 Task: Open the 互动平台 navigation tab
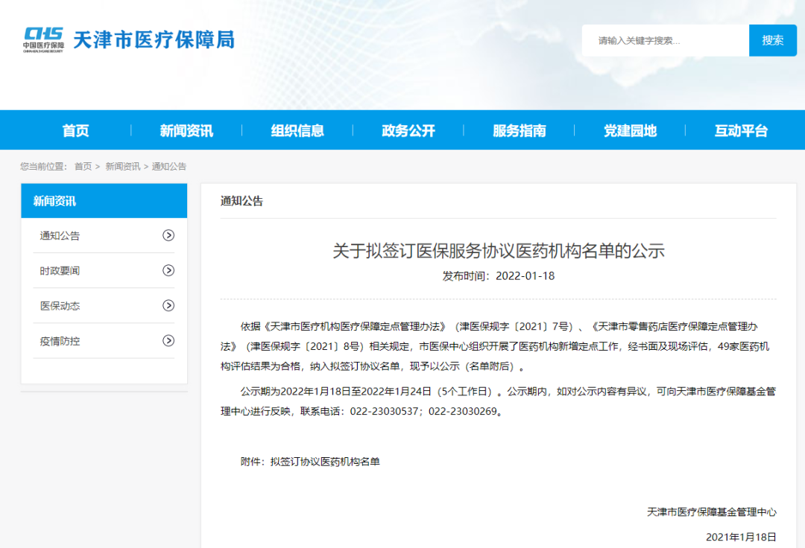point(739,130)
